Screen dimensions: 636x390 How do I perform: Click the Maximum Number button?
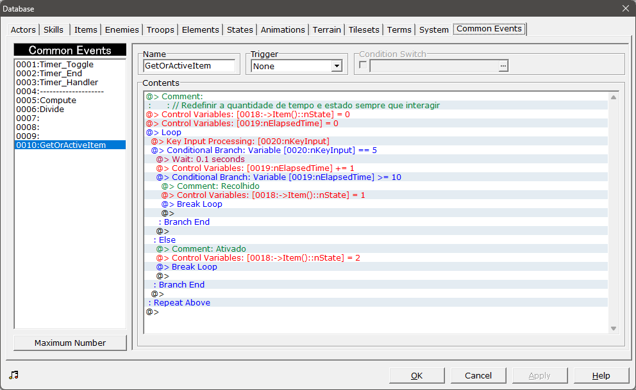click(71, 343)
